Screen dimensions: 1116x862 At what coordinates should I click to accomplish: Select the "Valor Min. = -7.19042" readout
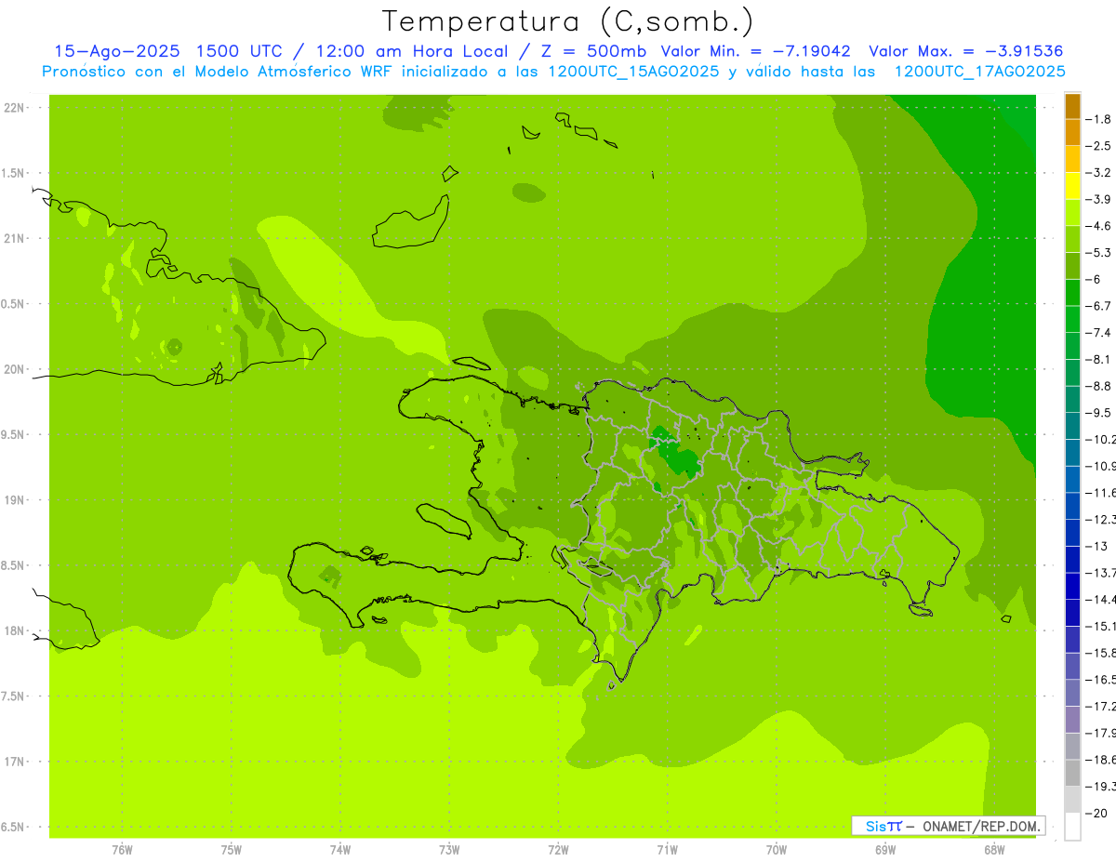pos(755,51)
